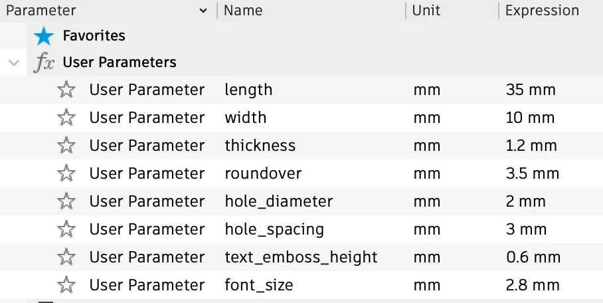Click the fx User Parameters icon
Screen dimensions: 603x303
point(44,62)
